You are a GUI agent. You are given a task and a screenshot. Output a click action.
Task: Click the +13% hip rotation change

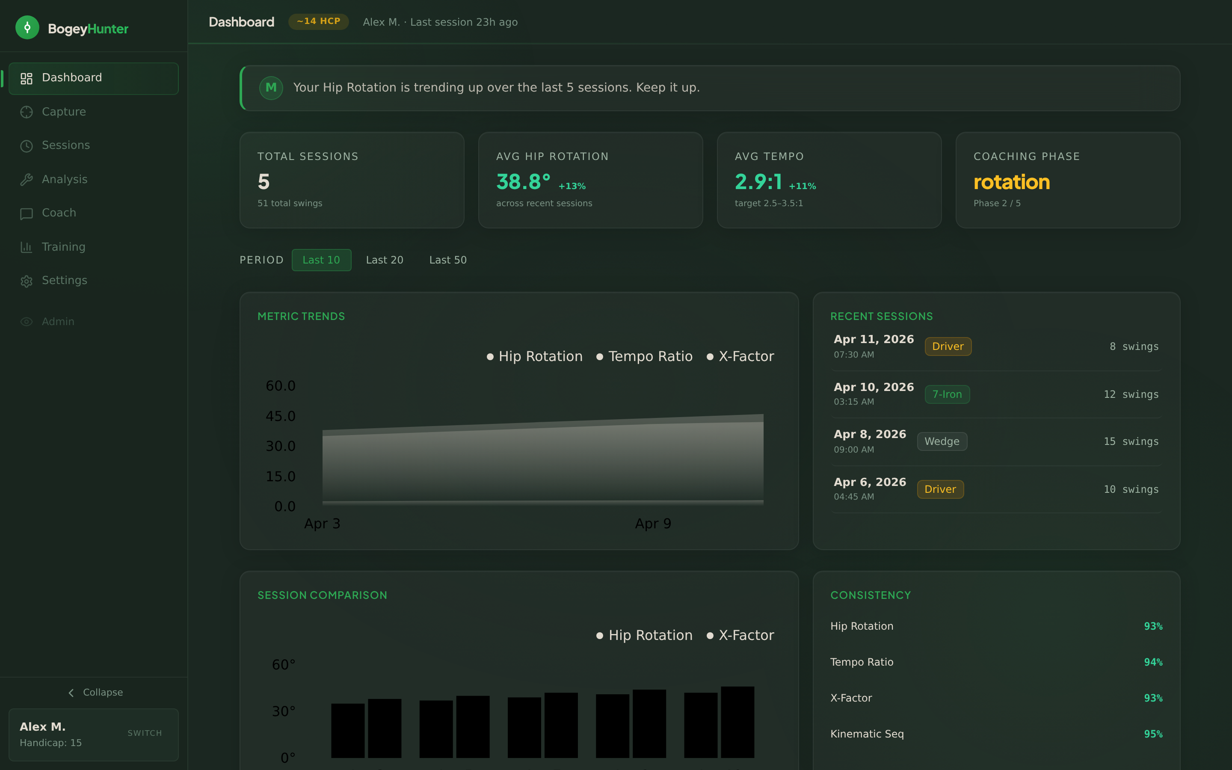[x=572, y=187]
